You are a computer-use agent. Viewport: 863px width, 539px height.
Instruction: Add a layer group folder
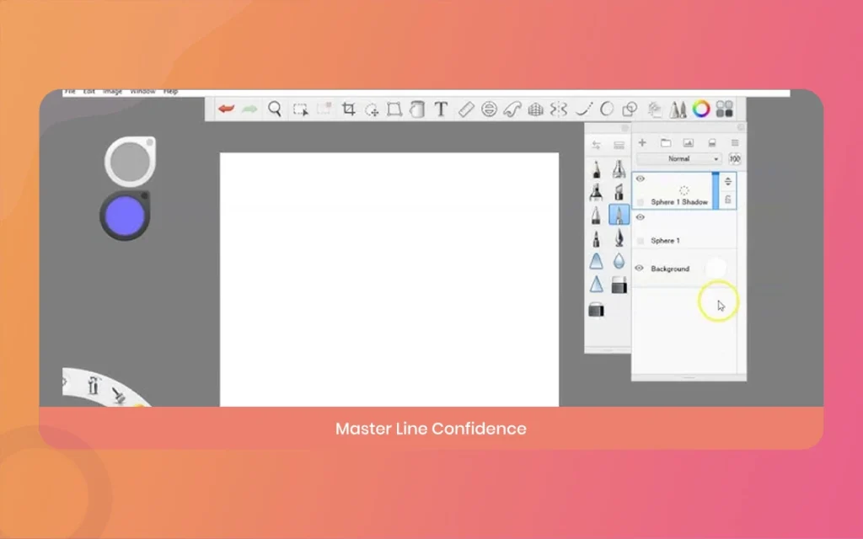(666, 143)
